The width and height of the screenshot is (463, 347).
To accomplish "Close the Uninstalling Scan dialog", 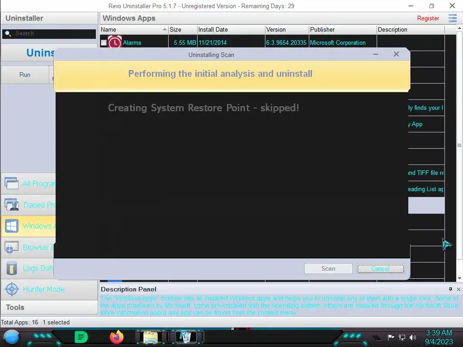I will coord(396,54).
